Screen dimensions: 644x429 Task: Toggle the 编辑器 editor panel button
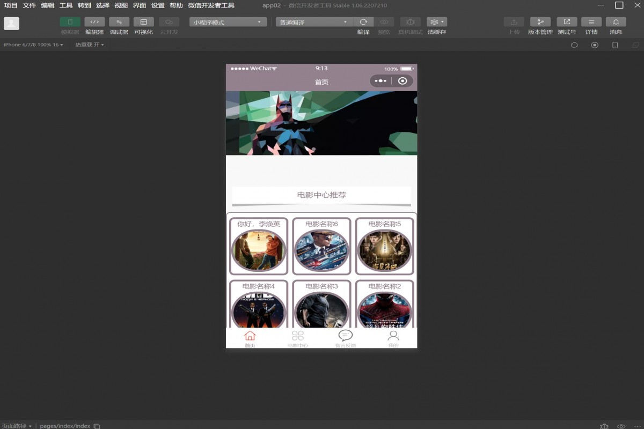pyautogui.click(x=94, y=22)
